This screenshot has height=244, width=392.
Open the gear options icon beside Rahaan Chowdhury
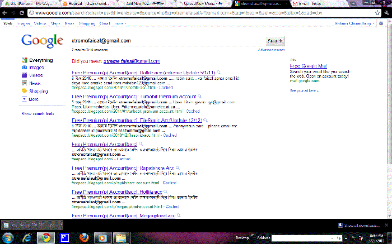381,23
